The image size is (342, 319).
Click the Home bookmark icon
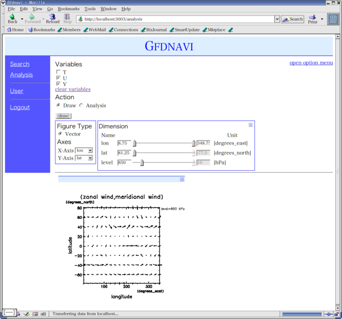[9, 30]
